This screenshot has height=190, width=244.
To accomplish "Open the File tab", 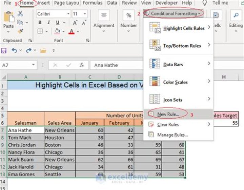I will click(7, 3).
